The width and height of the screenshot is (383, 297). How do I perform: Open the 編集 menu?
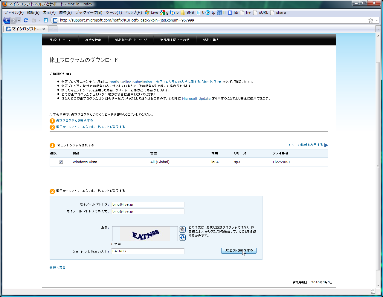pyautogui.click(x=33, y=13)
